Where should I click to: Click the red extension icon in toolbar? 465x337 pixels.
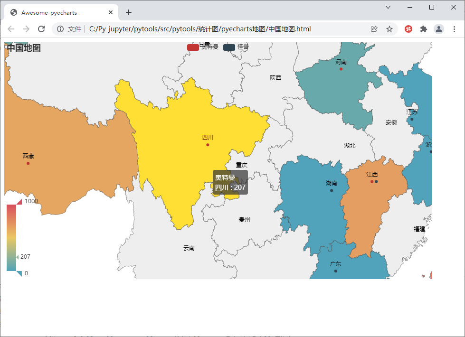pyautogui.click(x=408, y=29)
